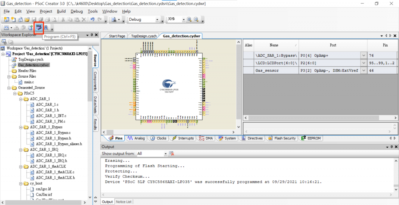Image resolution: width=399 pixels, height=205 pixels.
Task: Click the Zoom Out magnifier icon
Action: 196,20
